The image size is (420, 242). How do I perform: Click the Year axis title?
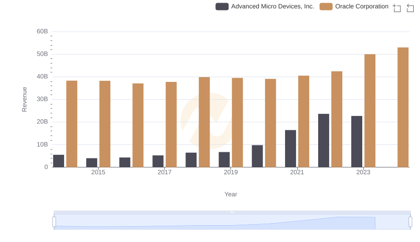coord(230,194)
